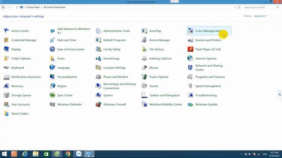Open the Action Center flag icon
The width and height of the screenshot is (282, 158).
tap(6, 31)
